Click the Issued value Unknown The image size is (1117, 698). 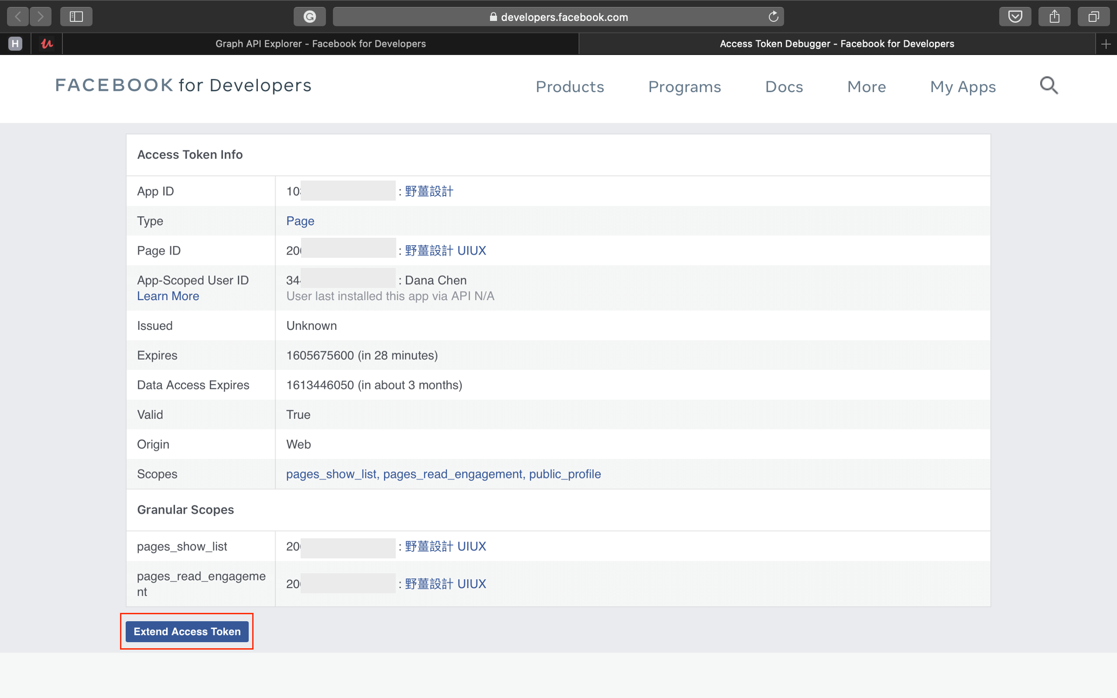pyautogui.click(x=311, y=326)
